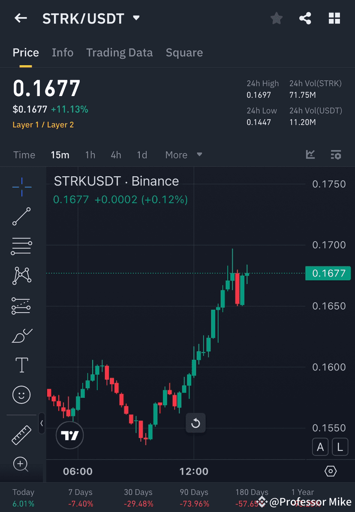Tap the 30 Days -29.48% performance value
The width and height of the screenshot is (355, 512).
tap(138, 504)
